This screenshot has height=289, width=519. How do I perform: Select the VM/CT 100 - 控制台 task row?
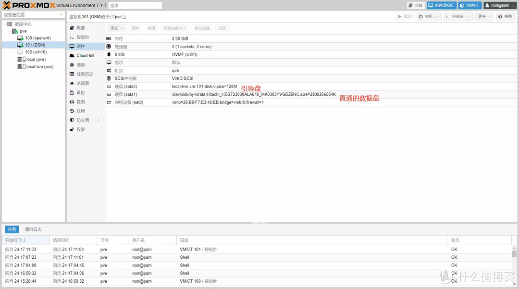coord(257,281)
